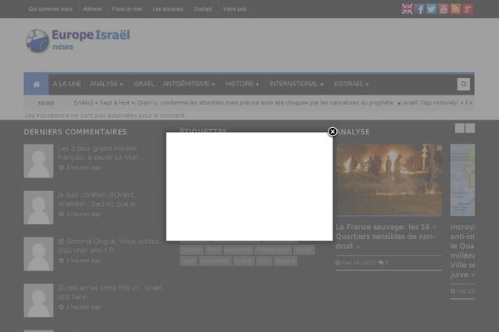Select the shoah tag
This screenshot has width=499, height=332.
point(304,250)
